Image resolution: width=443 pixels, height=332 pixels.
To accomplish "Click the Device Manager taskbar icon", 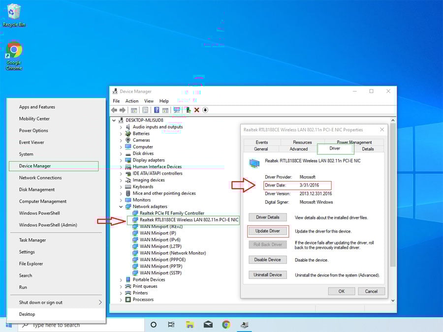I will tap(244, 325).
